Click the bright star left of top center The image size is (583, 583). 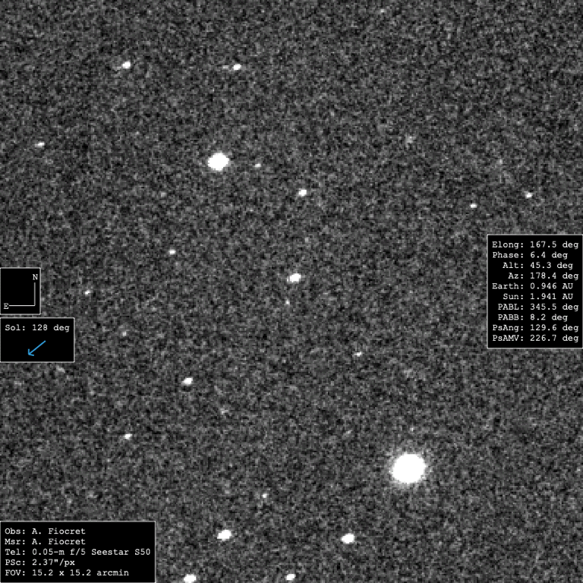219,162
